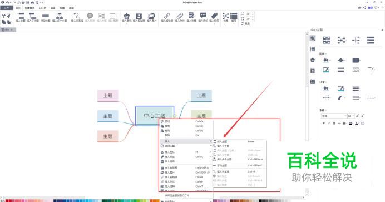385x202 pixels.
Task: Click the red swatch in bottom color palette
Action: point(7,201)
